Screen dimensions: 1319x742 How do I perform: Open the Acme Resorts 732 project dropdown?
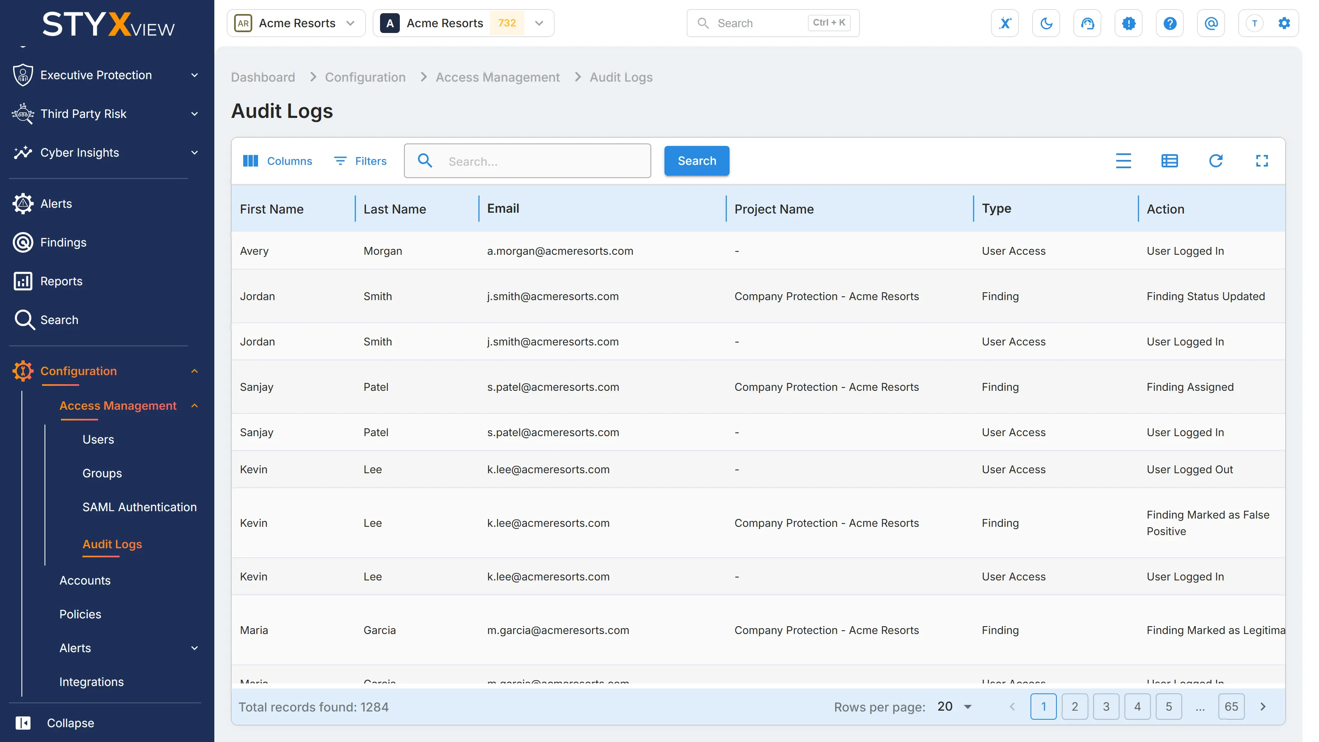click(x=463, y=23)
